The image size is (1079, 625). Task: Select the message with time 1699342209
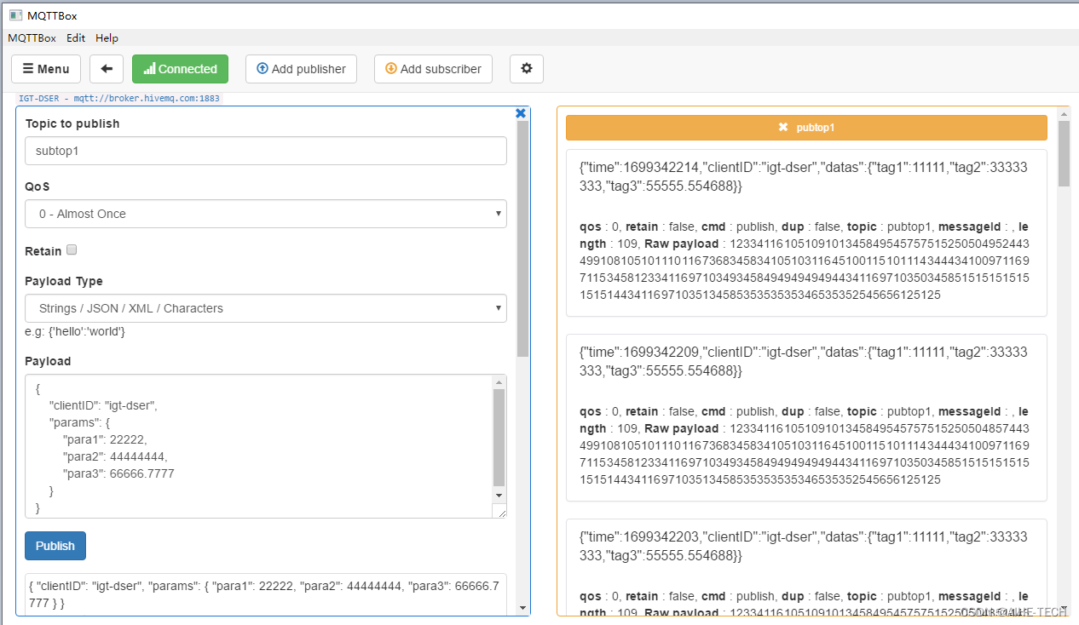pyautogui.click(x=806, y=417)
